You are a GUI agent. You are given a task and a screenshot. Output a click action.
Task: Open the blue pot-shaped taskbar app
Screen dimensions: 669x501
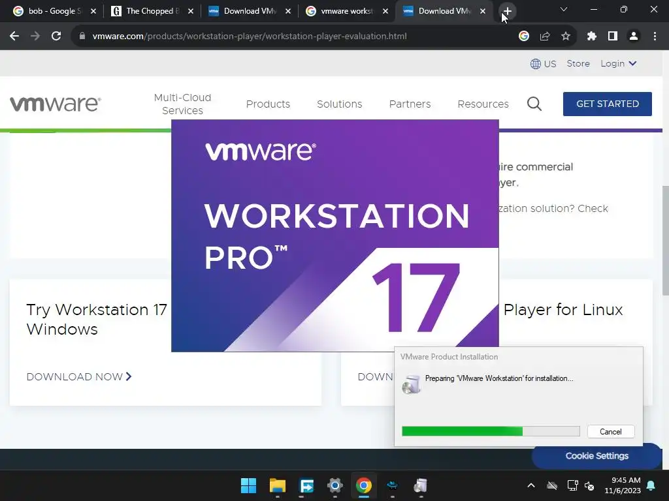click(392, 485)
